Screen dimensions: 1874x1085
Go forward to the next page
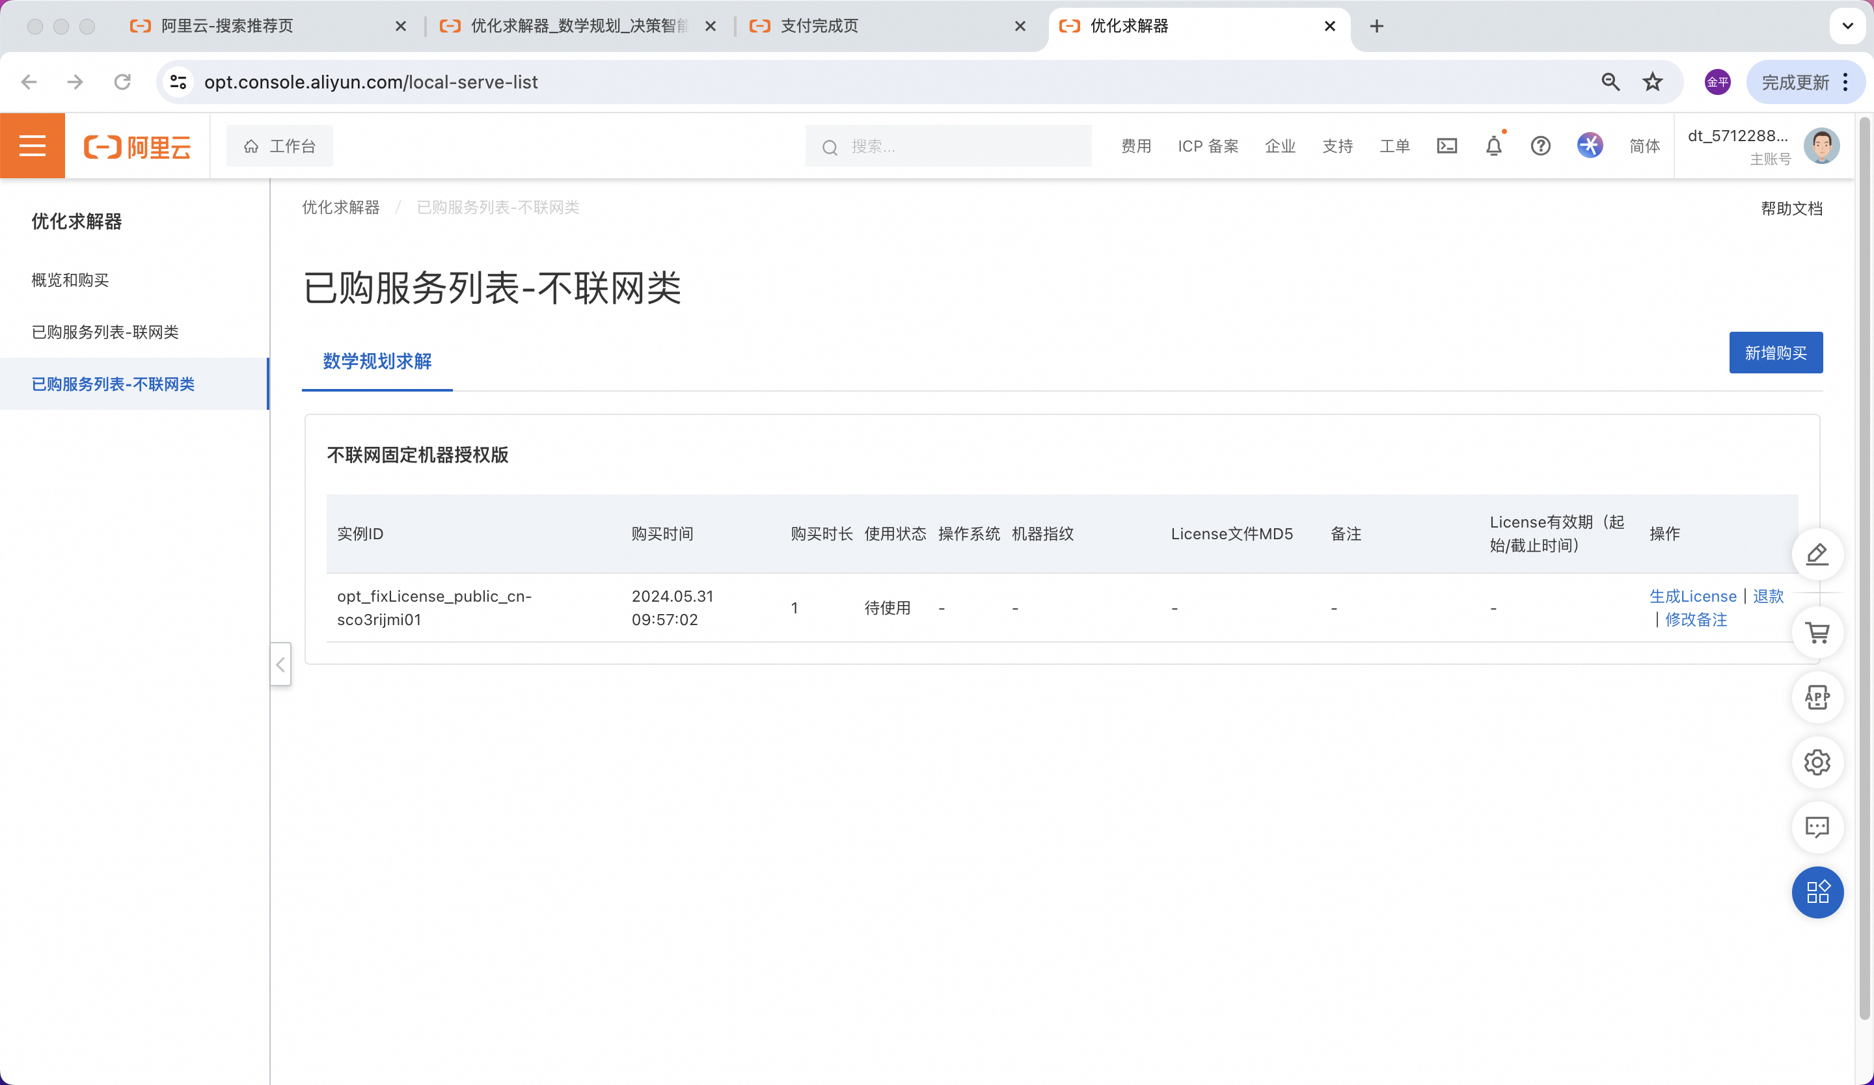point(75,82)
